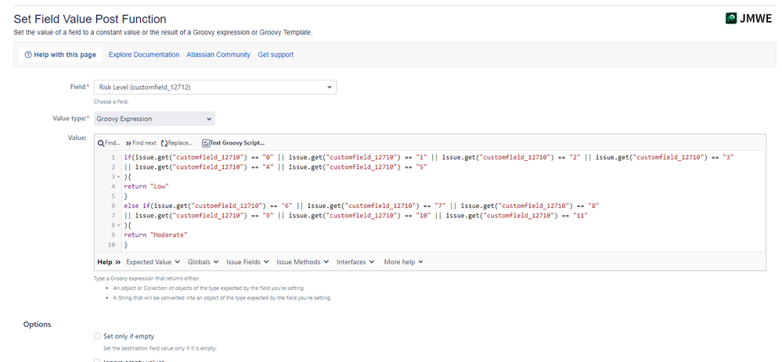782x362 pixels.
Task: Collapse the code fold arrow on line 8
Action: [x=118, y=225]
